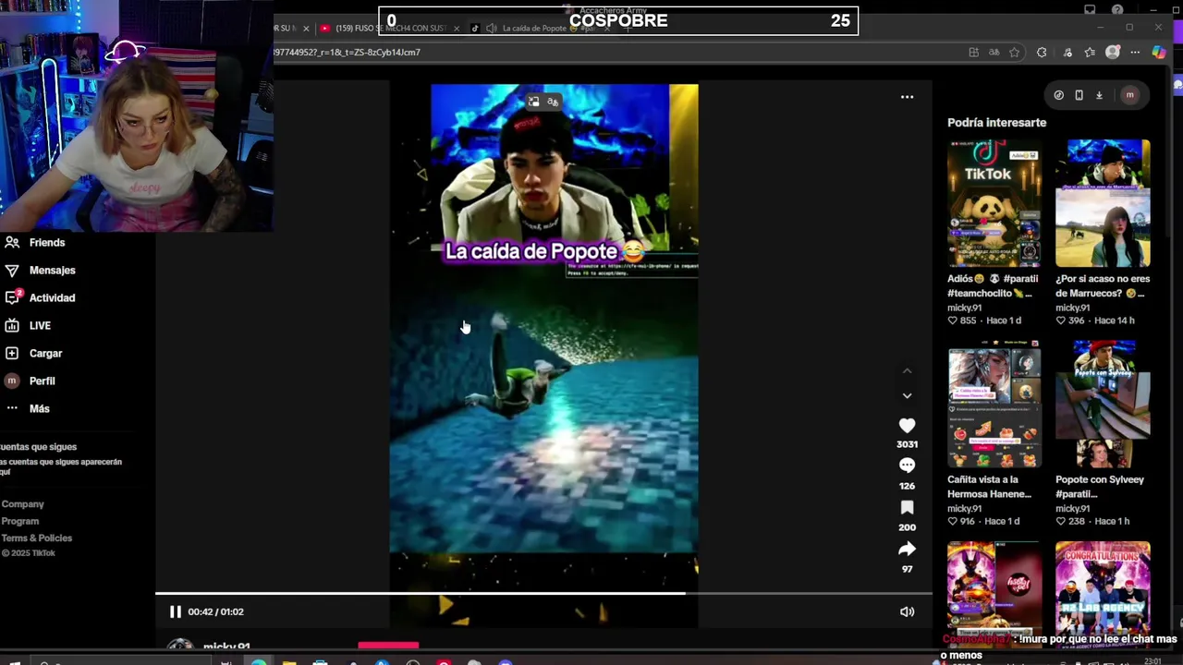This screenshot has width=1183, height=665.
Task: Go to next video with down chevron
Action: (907, 395)
